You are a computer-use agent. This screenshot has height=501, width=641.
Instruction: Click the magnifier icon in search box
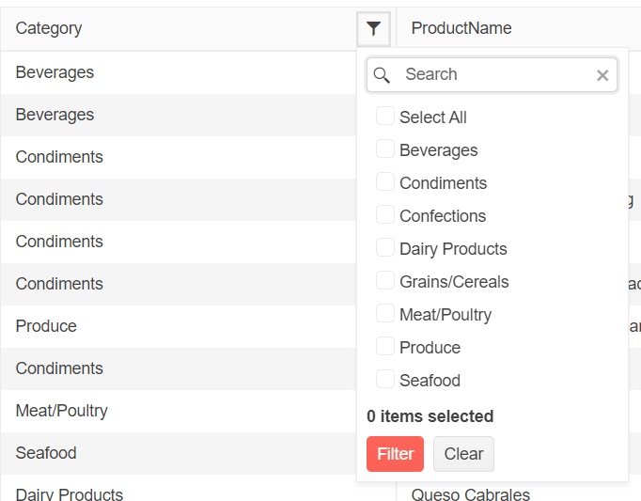point(382,75)
